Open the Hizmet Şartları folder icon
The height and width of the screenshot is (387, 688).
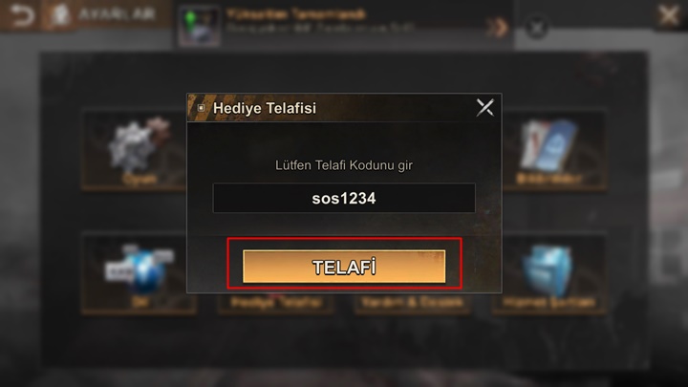[x=548, y=271]
